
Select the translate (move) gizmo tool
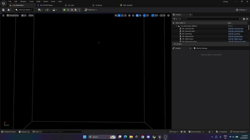pyautogui.click(x=119, y=15)
